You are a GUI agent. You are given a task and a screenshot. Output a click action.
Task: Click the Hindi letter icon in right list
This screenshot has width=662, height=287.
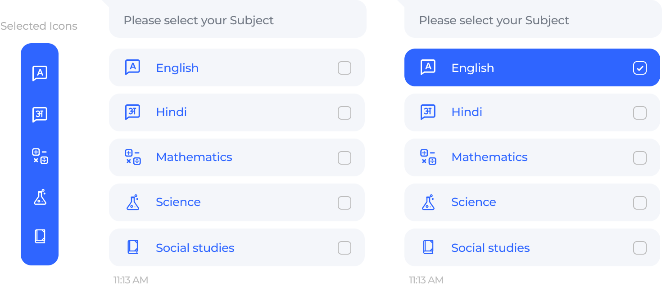(x=428, y=112)
